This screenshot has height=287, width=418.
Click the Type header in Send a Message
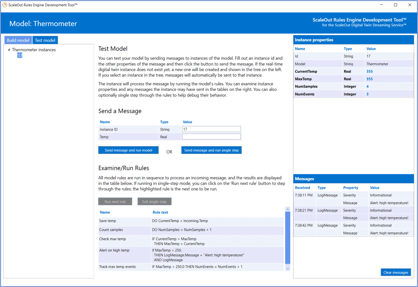click(164, 122)
